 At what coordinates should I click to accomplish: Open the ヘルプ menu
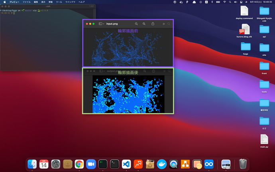click(x=82, y=2)
